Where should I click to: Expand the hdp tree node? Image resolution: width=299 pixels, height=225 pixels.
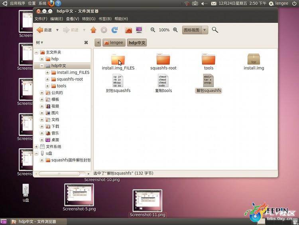pos(42,59)
